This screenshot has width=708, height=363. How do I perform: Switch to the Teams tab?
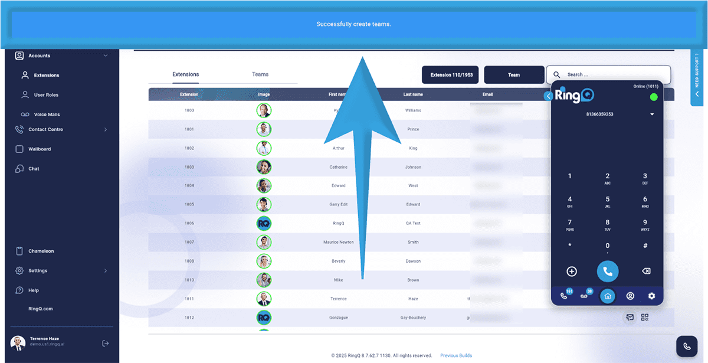[x=260, y=74]
